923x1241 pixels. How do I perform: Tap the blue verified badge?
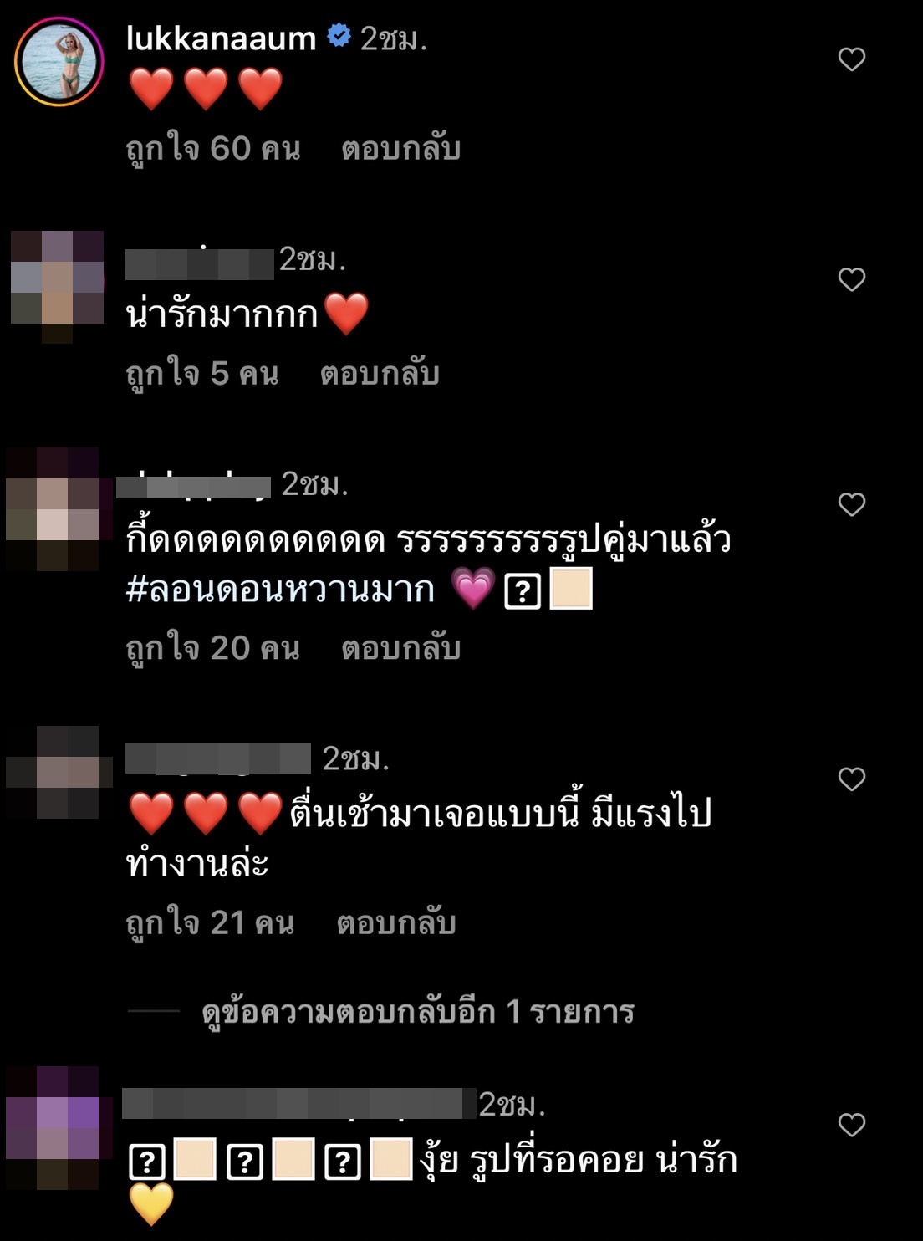pos(339,36)
